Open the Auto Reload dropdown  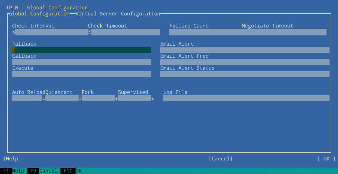coord(44,98)
